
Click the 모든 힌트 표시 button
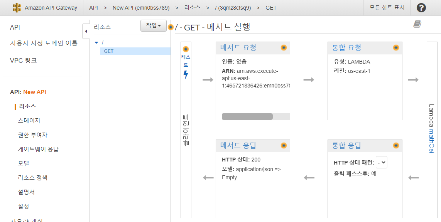tap(387, 8)
